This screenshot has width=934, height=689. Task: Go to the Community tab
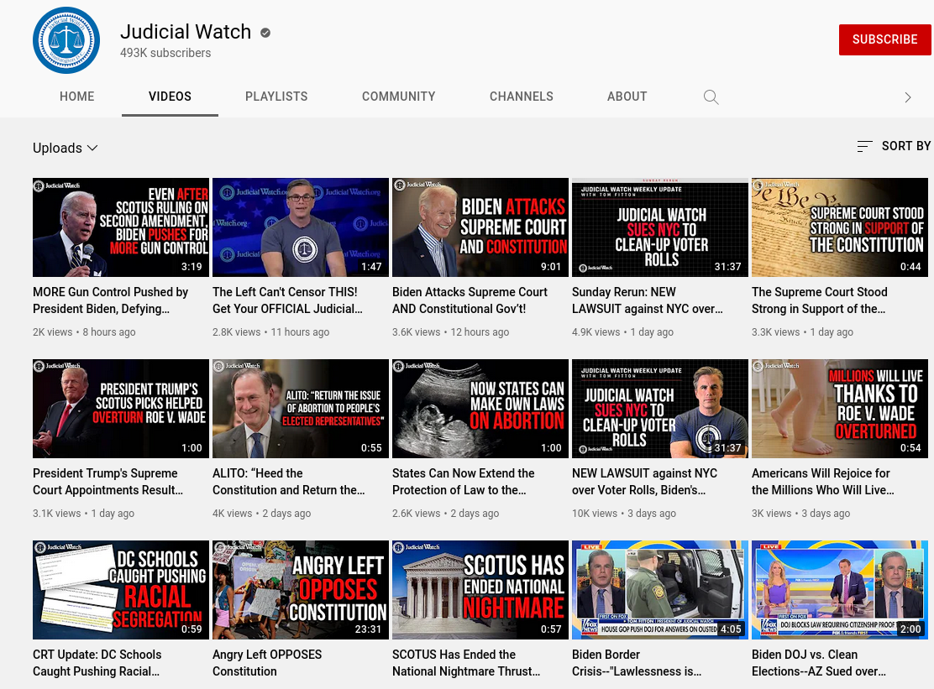pyautogui.click(x=398, y=97)
